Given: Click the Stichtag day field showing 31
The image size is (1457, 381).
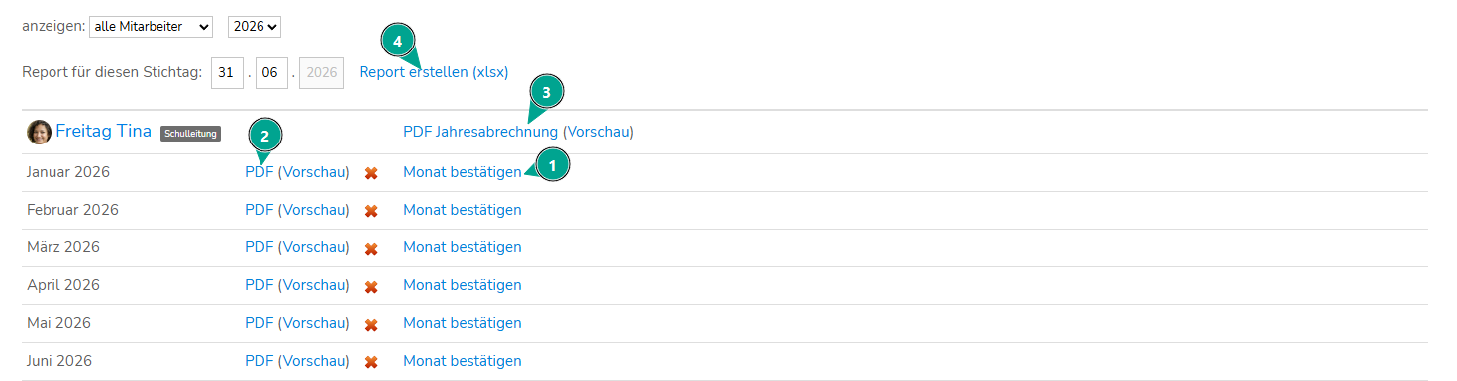Looking at the screenshot, I should click(227, 73).
